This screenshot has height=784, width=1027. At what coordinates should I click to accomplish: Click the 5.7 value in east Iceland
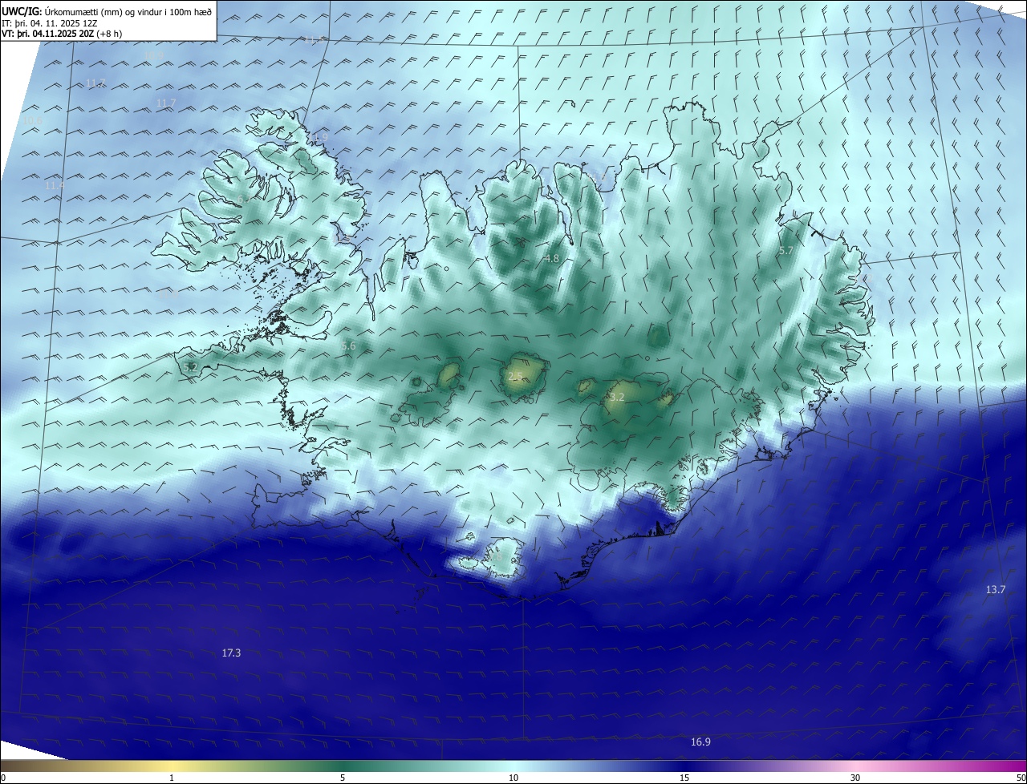point(785,251)
